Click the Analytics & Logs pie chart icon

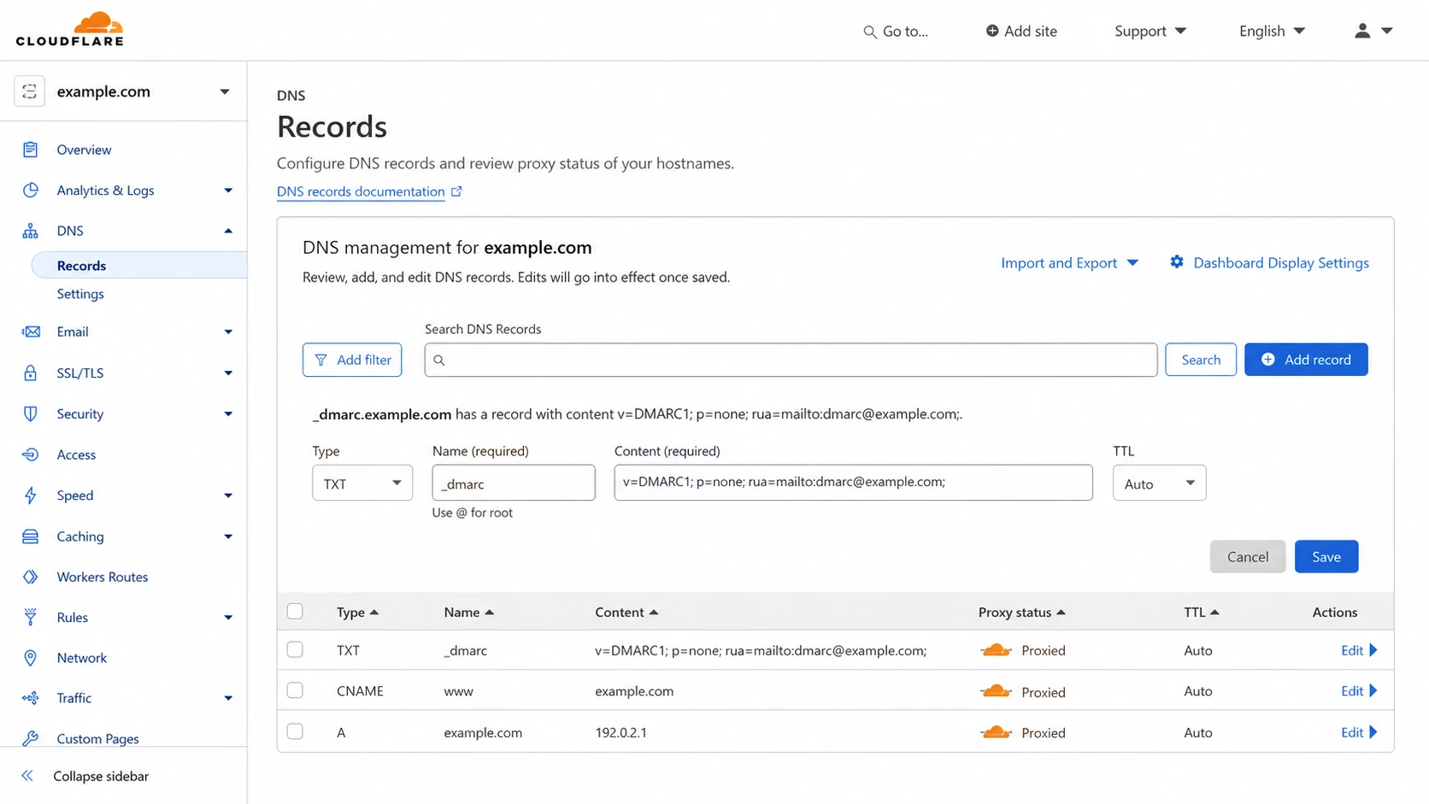(30, 190)
